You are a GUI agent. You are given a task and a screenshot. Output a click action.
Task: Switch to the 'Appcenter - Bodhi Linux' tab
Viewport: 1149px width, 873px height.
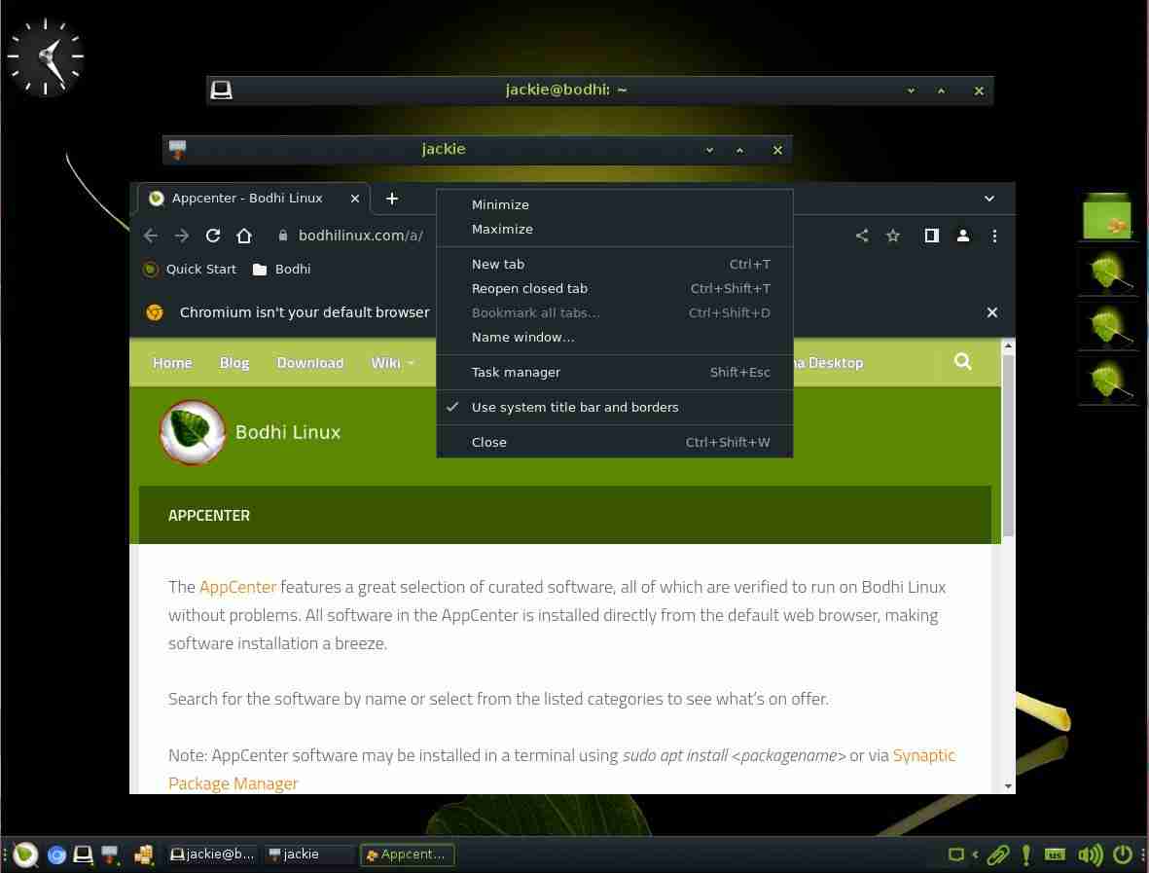(248, 198)
